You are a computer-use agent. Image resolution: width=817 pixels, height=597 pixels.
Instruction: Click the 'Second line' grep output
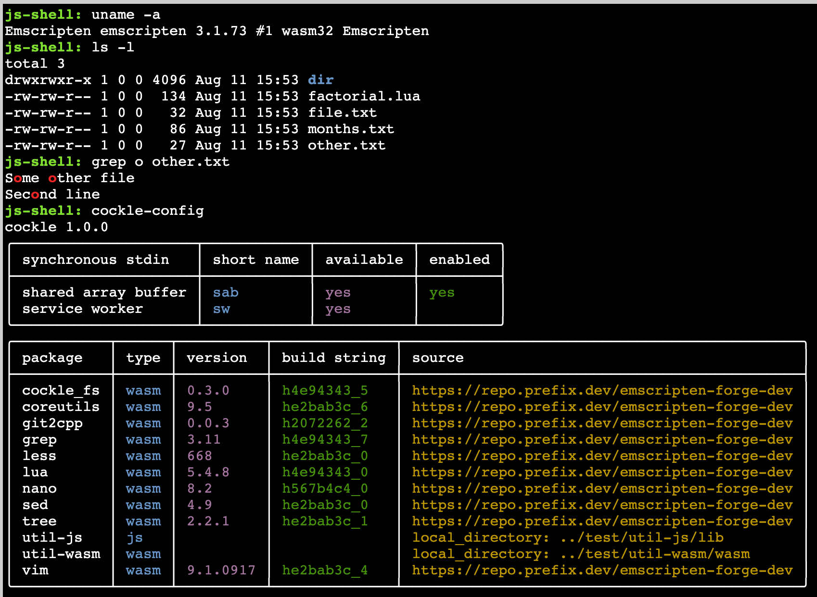[52, 195]
